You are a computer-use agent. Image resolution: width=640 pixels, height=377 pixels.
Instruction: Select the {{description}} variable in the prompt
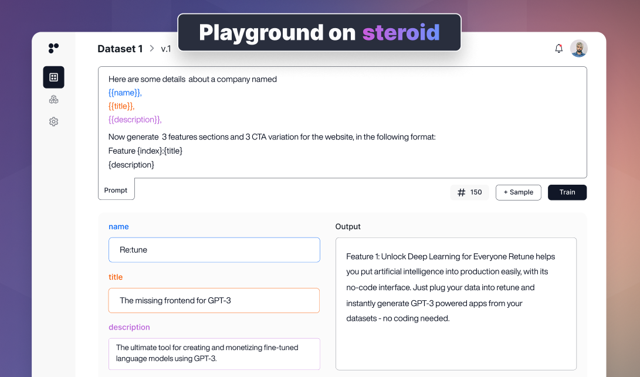[135, 120]
